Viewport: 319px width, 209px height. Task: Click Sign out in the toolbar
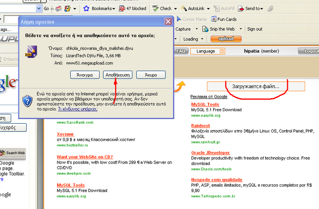(255, 29)
